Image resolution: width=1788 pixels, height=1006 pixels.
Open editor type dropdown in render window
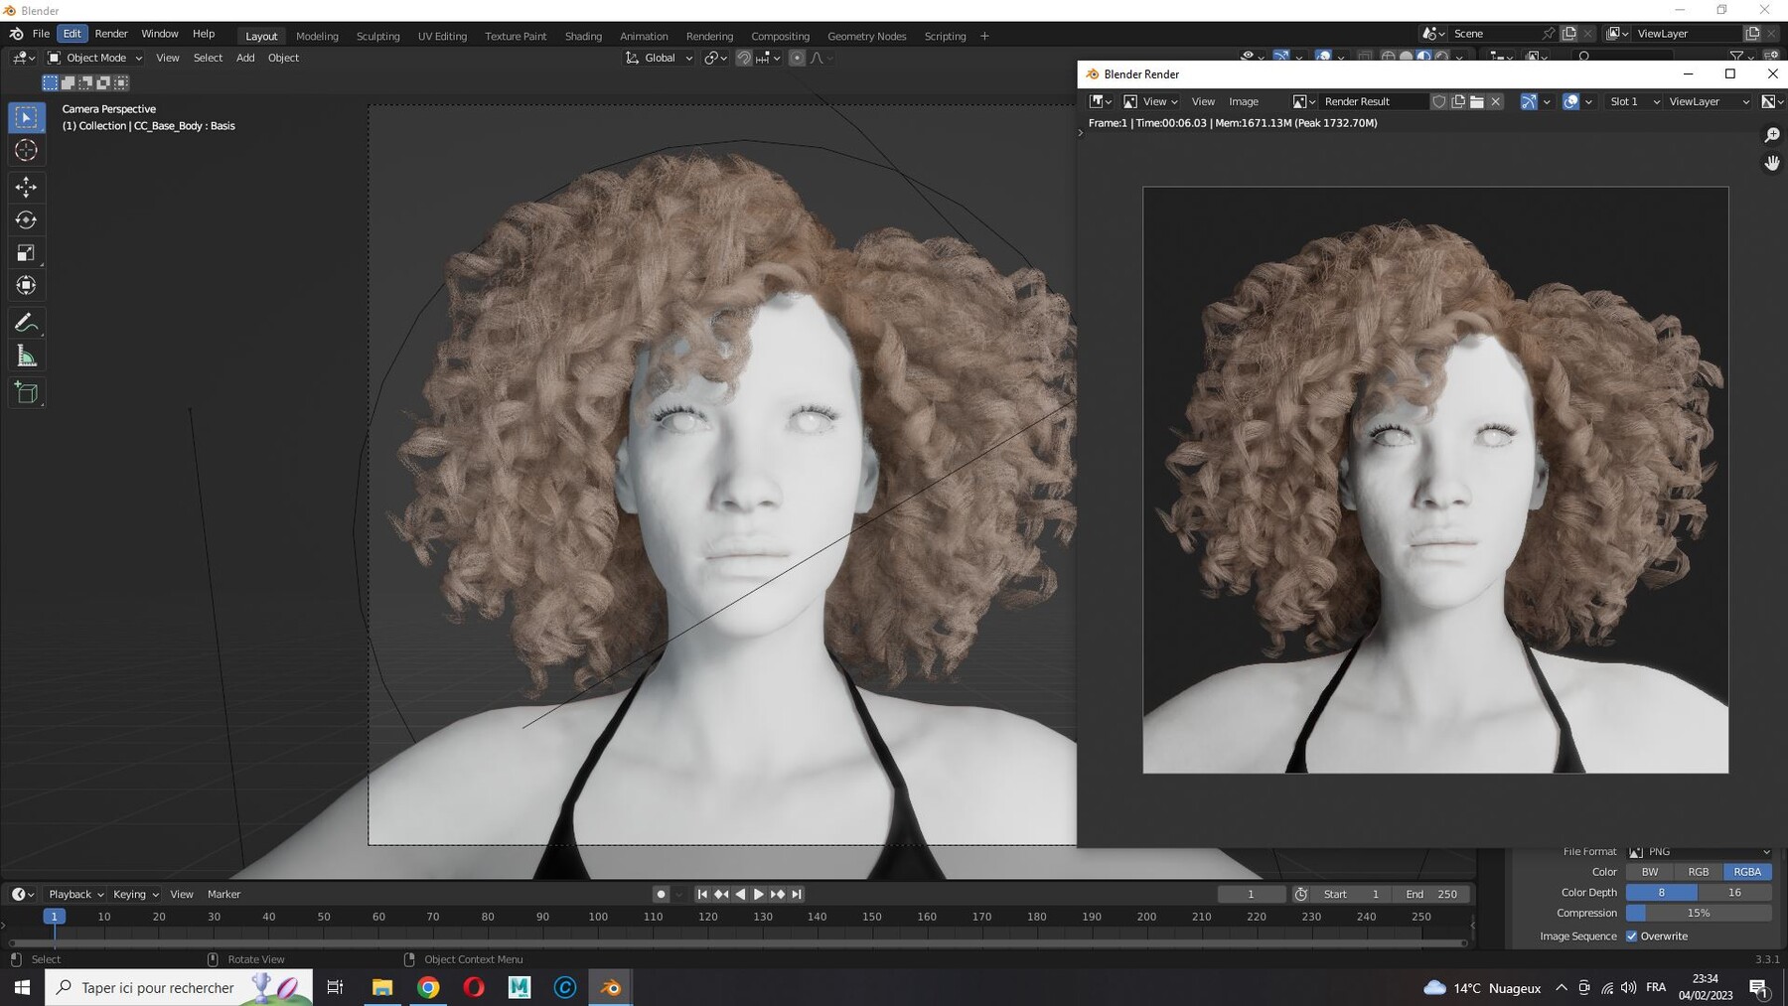[x=1101, y=101]
